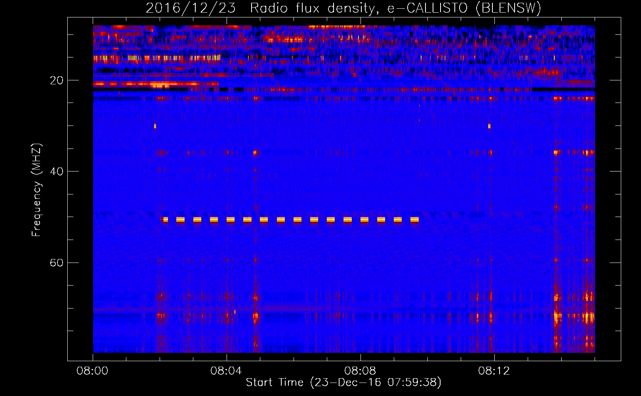Click the '08:12' time tick label
Image resolution: width=641 pixels, height=396 pixels.
pos(494,371)
